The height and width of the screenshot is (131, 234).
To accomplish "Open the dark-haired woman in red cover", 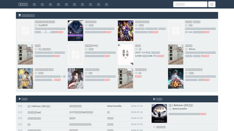I will [x=75, y=78].
